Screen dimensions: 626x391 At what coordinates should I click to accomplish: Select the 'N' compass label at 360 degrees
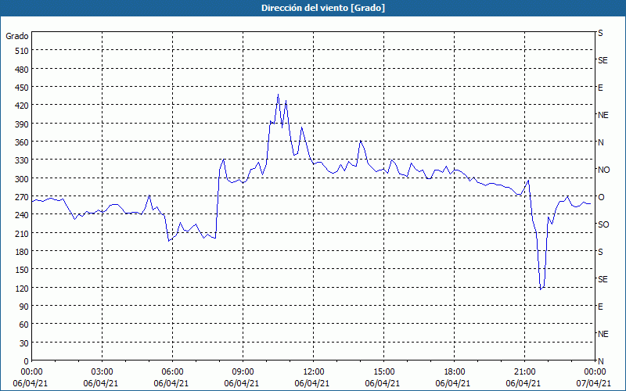tap(600, 142)
